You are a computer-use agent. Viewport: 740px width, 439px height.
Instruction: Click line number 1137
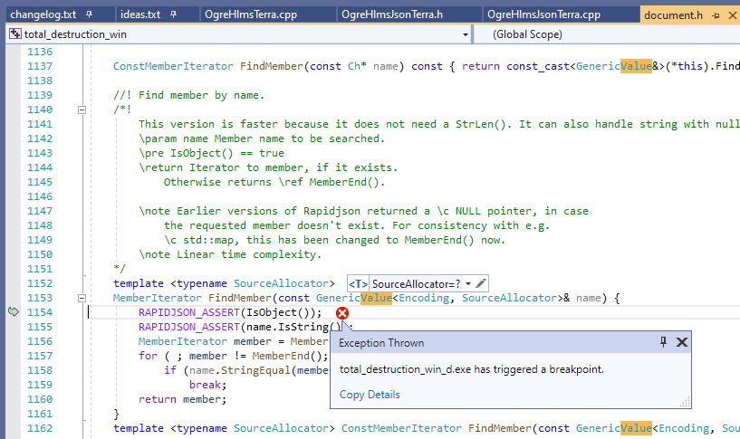coord(40,66)
